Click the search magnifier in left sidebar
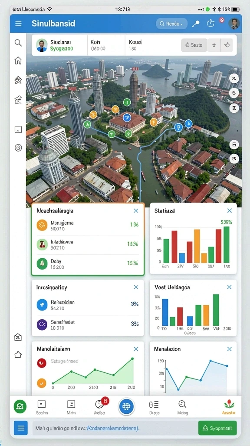This screenshot has height=446, width=250. [x=18, y=43]
